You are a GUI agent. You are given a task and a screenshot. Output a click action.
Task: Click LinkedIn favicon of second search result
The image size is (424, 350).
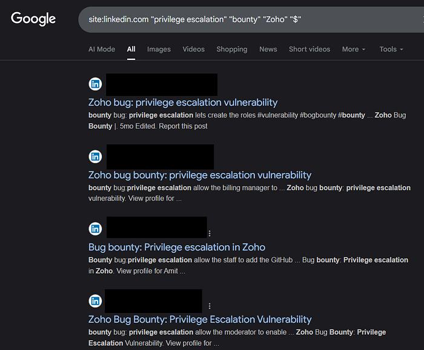click(95, 157)
